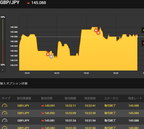Viewport: 144px width, 129px height.
Task: Click the bottom 50% label on the gauge
Action: 3,65
